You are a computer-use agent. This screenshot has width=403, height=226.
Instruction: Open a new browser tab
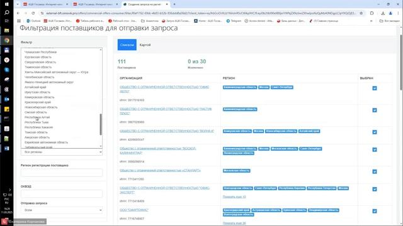(x=174, y=4)
